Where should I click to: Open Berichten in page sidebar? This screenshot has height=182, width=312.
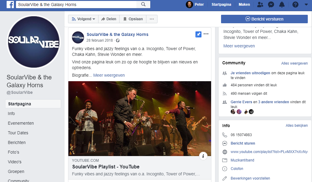tap(17, 142)
